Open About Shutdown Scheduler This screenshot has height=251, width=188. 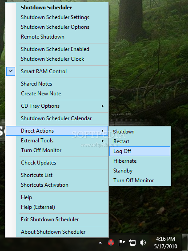click(57, 232)
